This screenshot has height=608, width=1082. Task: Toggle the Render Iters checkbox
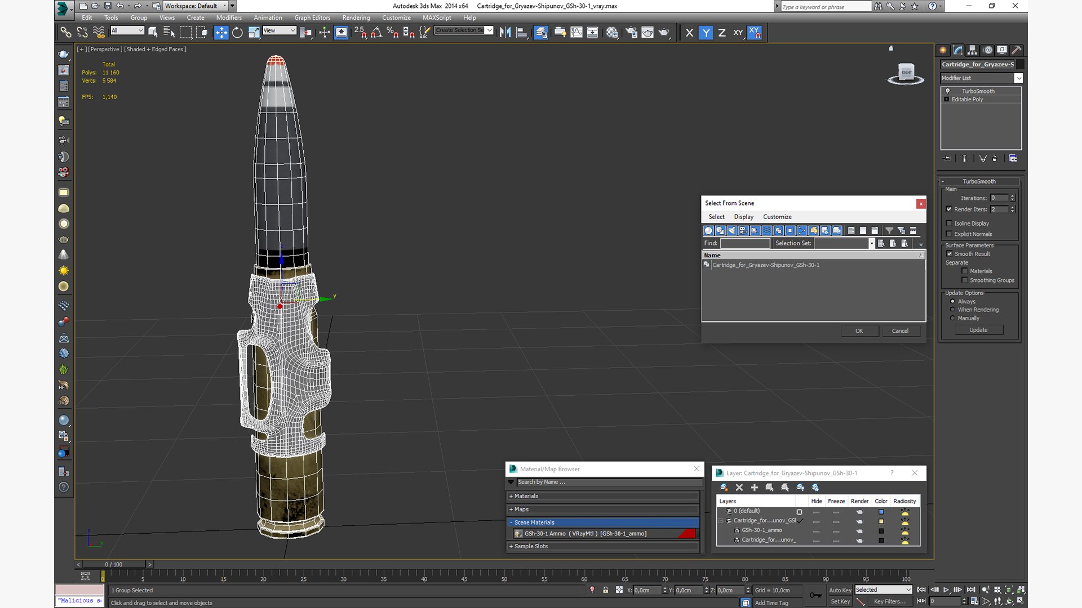tap(949, 209)
